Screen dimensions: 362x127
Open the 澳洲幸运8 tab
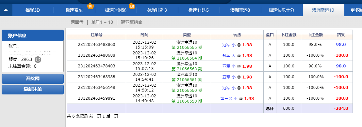click(x=240, y=10)
